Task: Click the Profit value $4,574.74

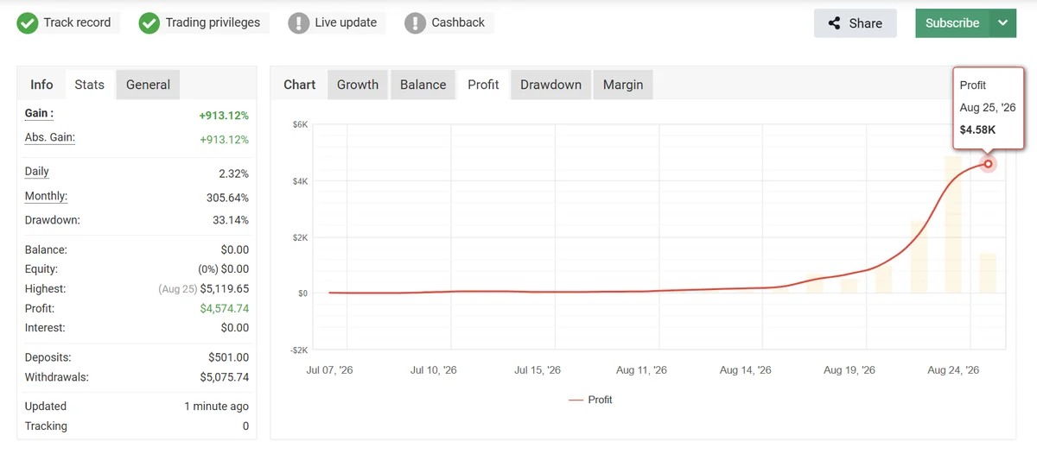Action: click(x=225, y=308)
